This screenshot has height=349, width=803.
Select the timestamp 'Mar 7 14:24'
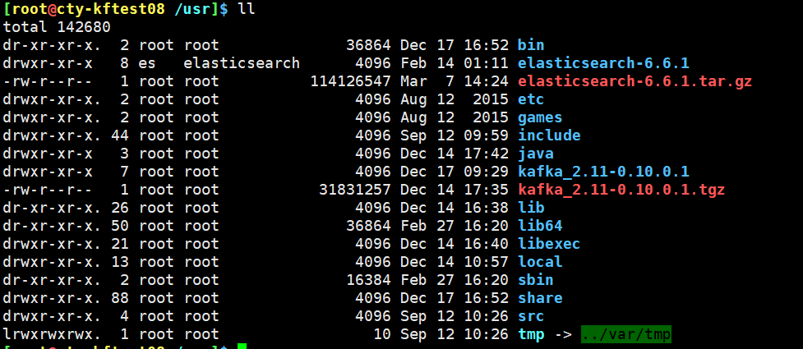point(455,80)
